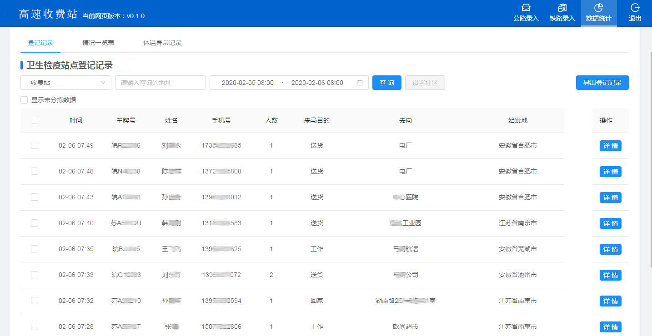
Task: Select the 02-06 07:49 row checkbox
Action: coord(35,145)
